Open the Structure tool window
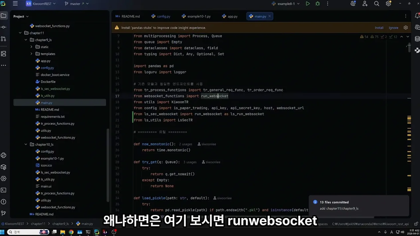 pyautogui.click(x=4, y=53)
